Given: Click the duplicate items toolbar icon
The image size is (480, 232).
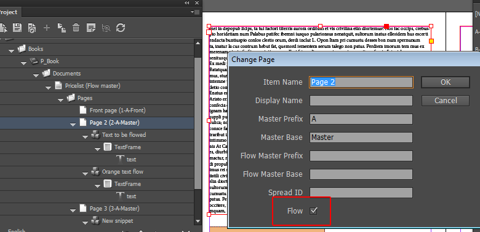Looking at the screenshot, I should pos(62,28).
